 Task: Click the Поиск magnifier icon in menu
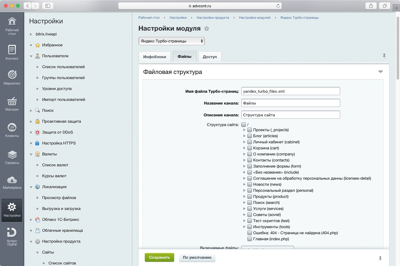click(x=38, y=111)
